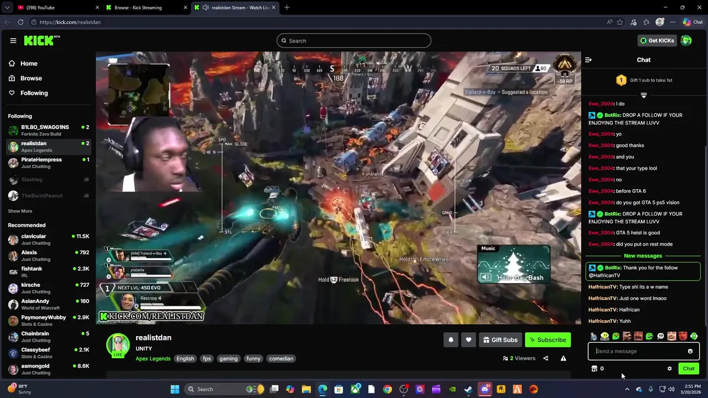The height and width of the screenshot is (398, 708).
Task: Share the stream via share icon
Action: [x=545, y=358]
